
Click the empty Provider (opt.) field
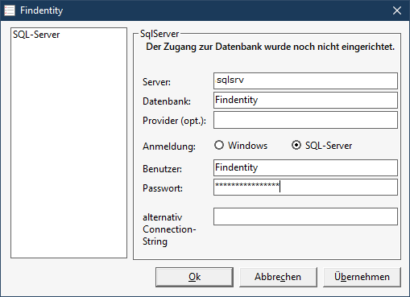pyautogui.click(x=305, y=120)
